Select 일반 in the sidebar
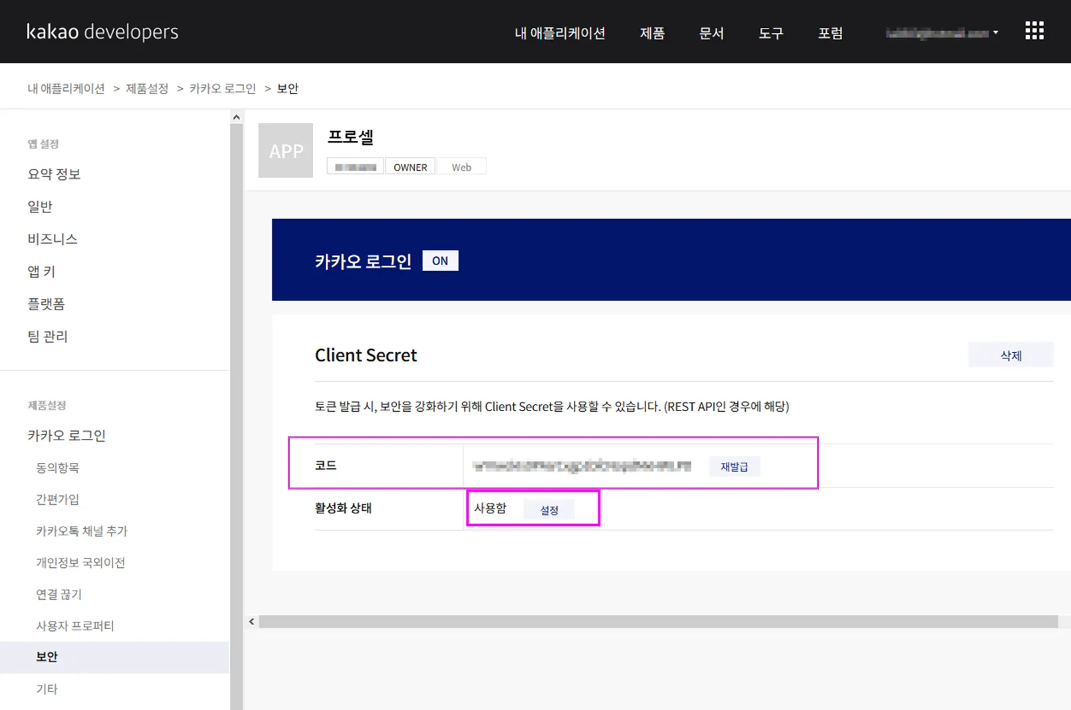The height and width of the screenshot is (710, 1071). point(40,207)
